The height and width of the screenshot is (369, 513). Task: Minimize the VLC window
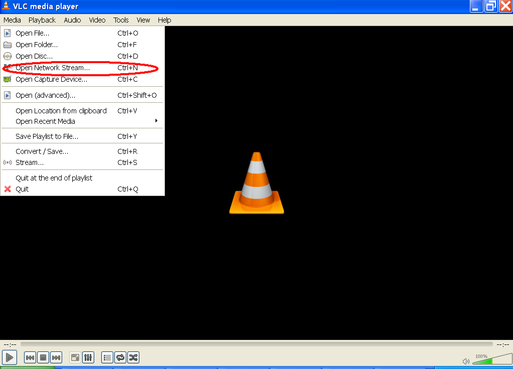(x=476, y=6)
